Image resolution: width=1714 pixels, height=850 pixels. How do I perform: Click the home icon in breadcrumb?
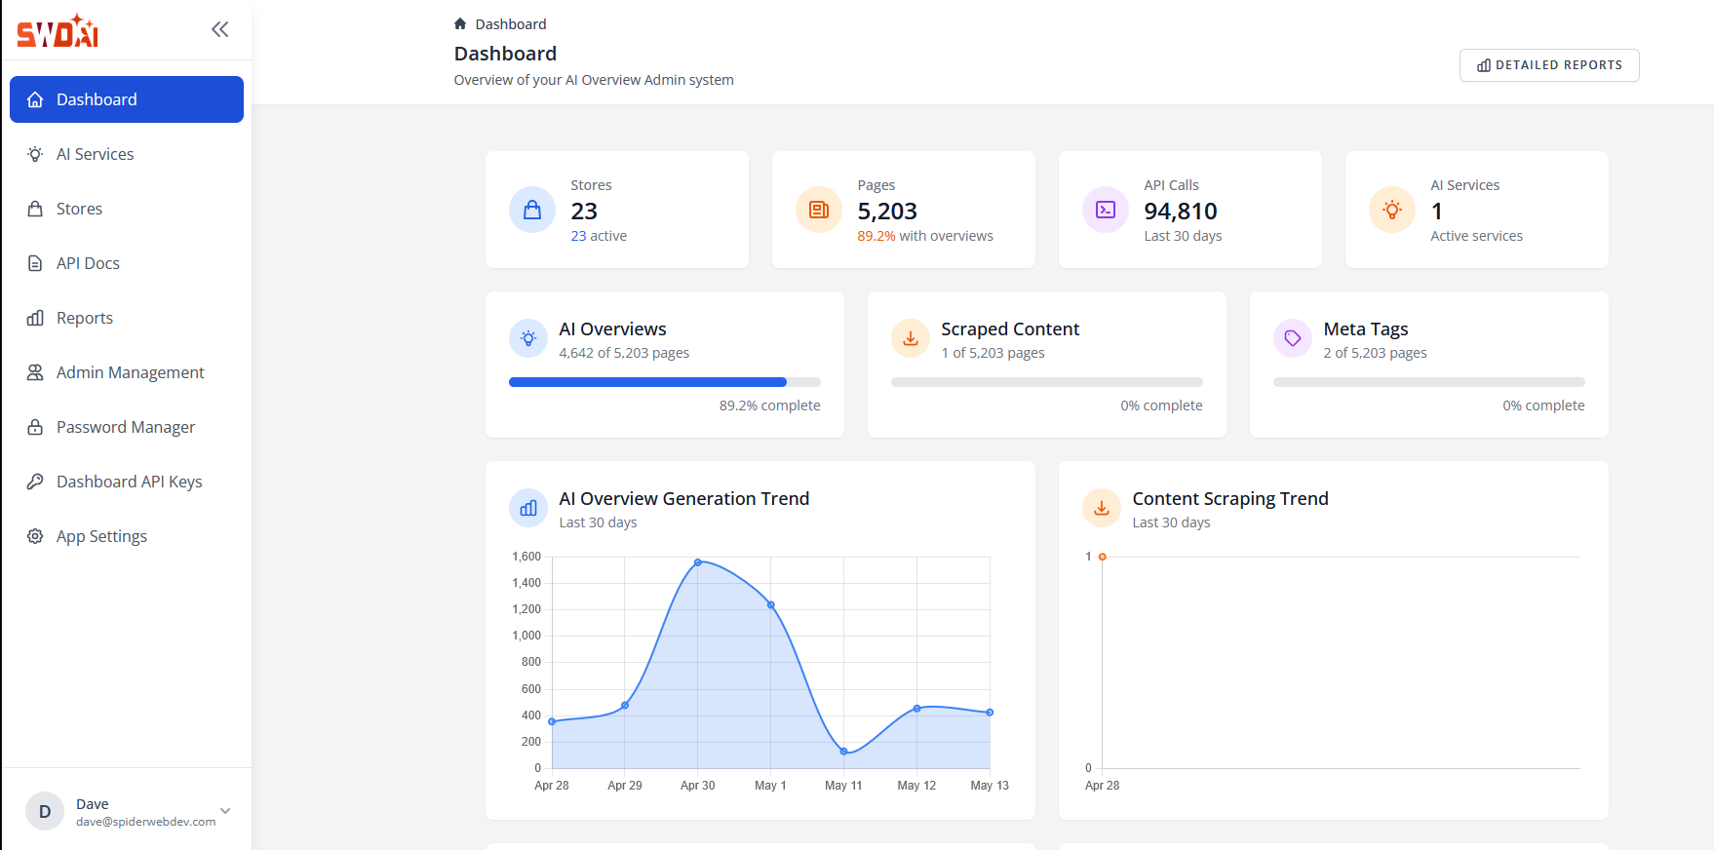(x=460, y=24)
